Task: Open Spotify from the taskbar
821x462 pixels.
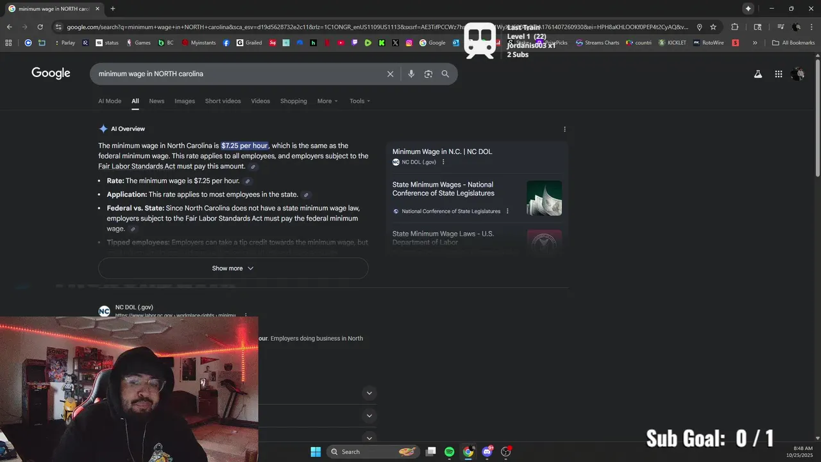Action: [449, 452]
